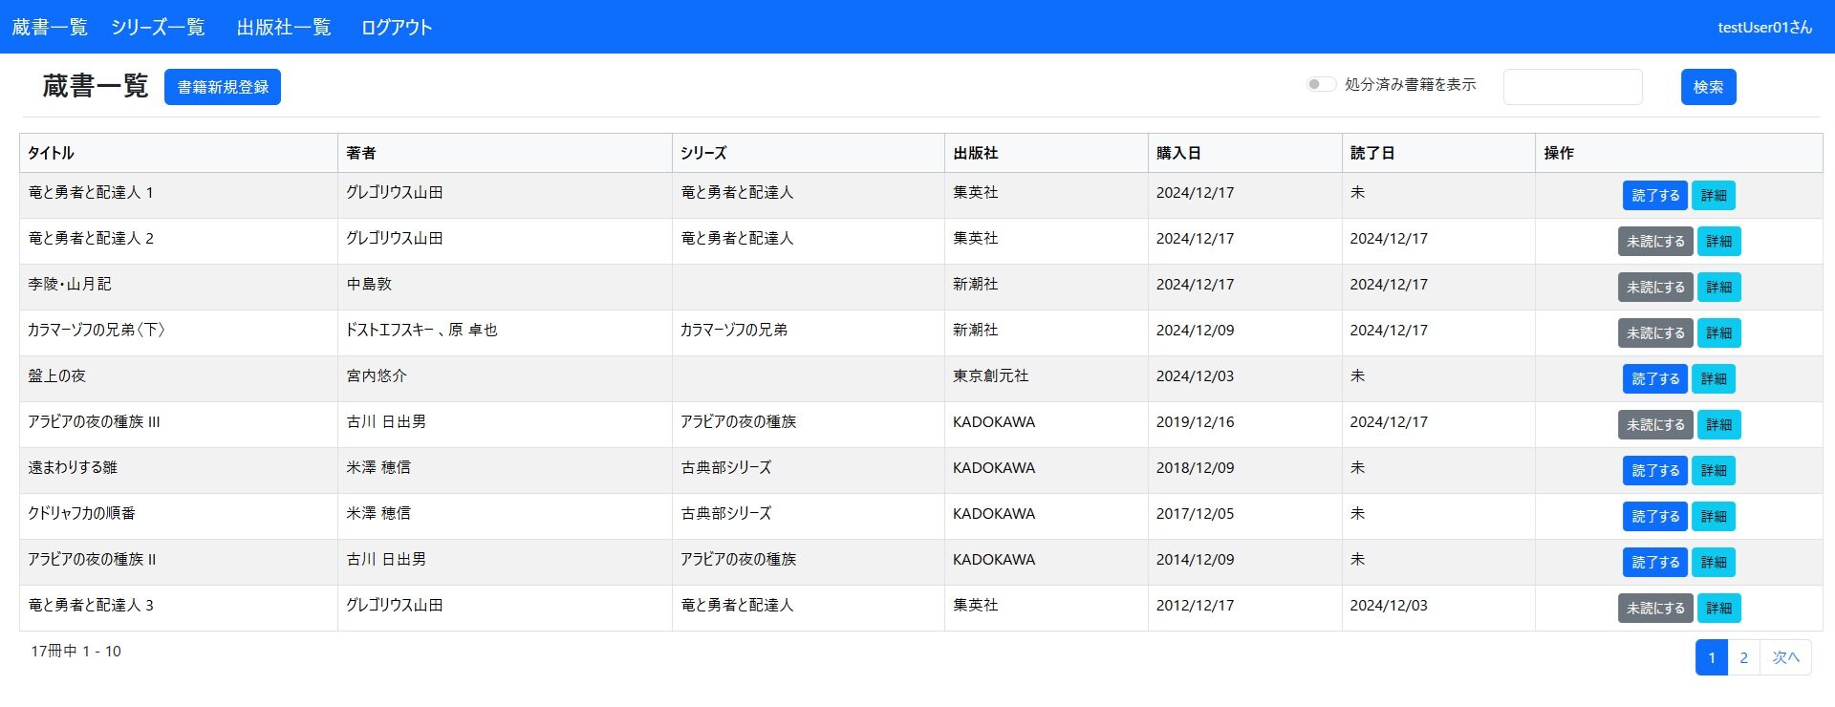Click the 検索 button
Screen dimensions: 1835x707
coord(1708,87)
